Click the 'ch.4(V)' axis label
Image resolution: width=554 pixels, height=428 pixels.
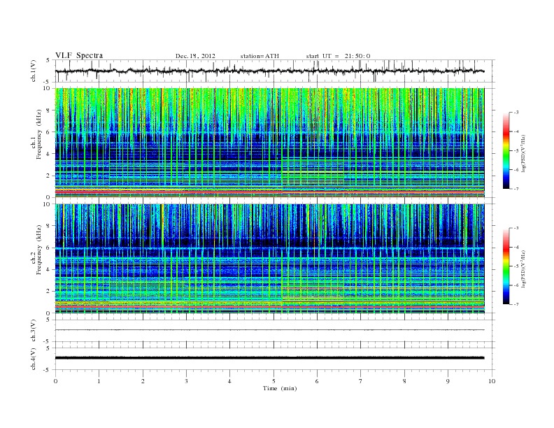coord(33,359)
